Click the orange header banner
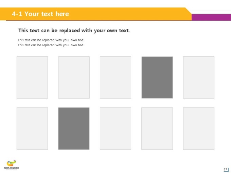 (x=96, y=14)
